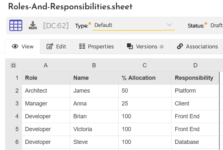The image size is (223, 150).
Task: Select column C header
Action: tap(145, 65)
